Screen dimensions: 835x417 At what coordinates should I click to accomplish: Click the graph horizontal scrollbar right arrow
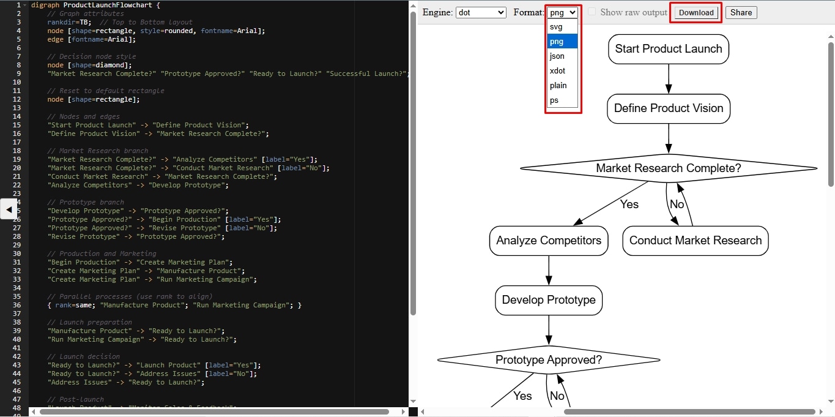[822, 412]
